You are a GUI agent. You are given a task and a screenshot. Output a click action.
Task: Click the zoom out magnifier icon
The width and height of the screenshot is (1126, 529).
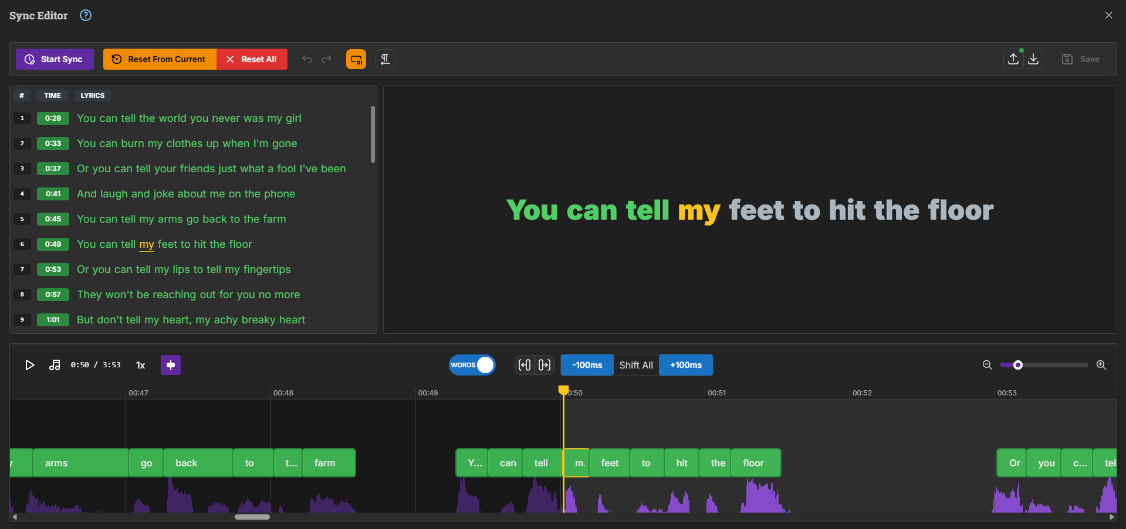tap(988, 365)
